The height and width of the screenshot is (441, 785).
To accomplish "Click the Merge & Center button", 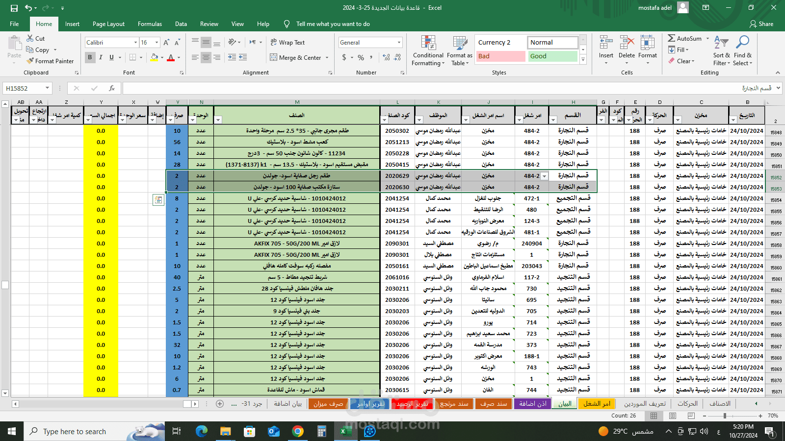I will 296,57.
